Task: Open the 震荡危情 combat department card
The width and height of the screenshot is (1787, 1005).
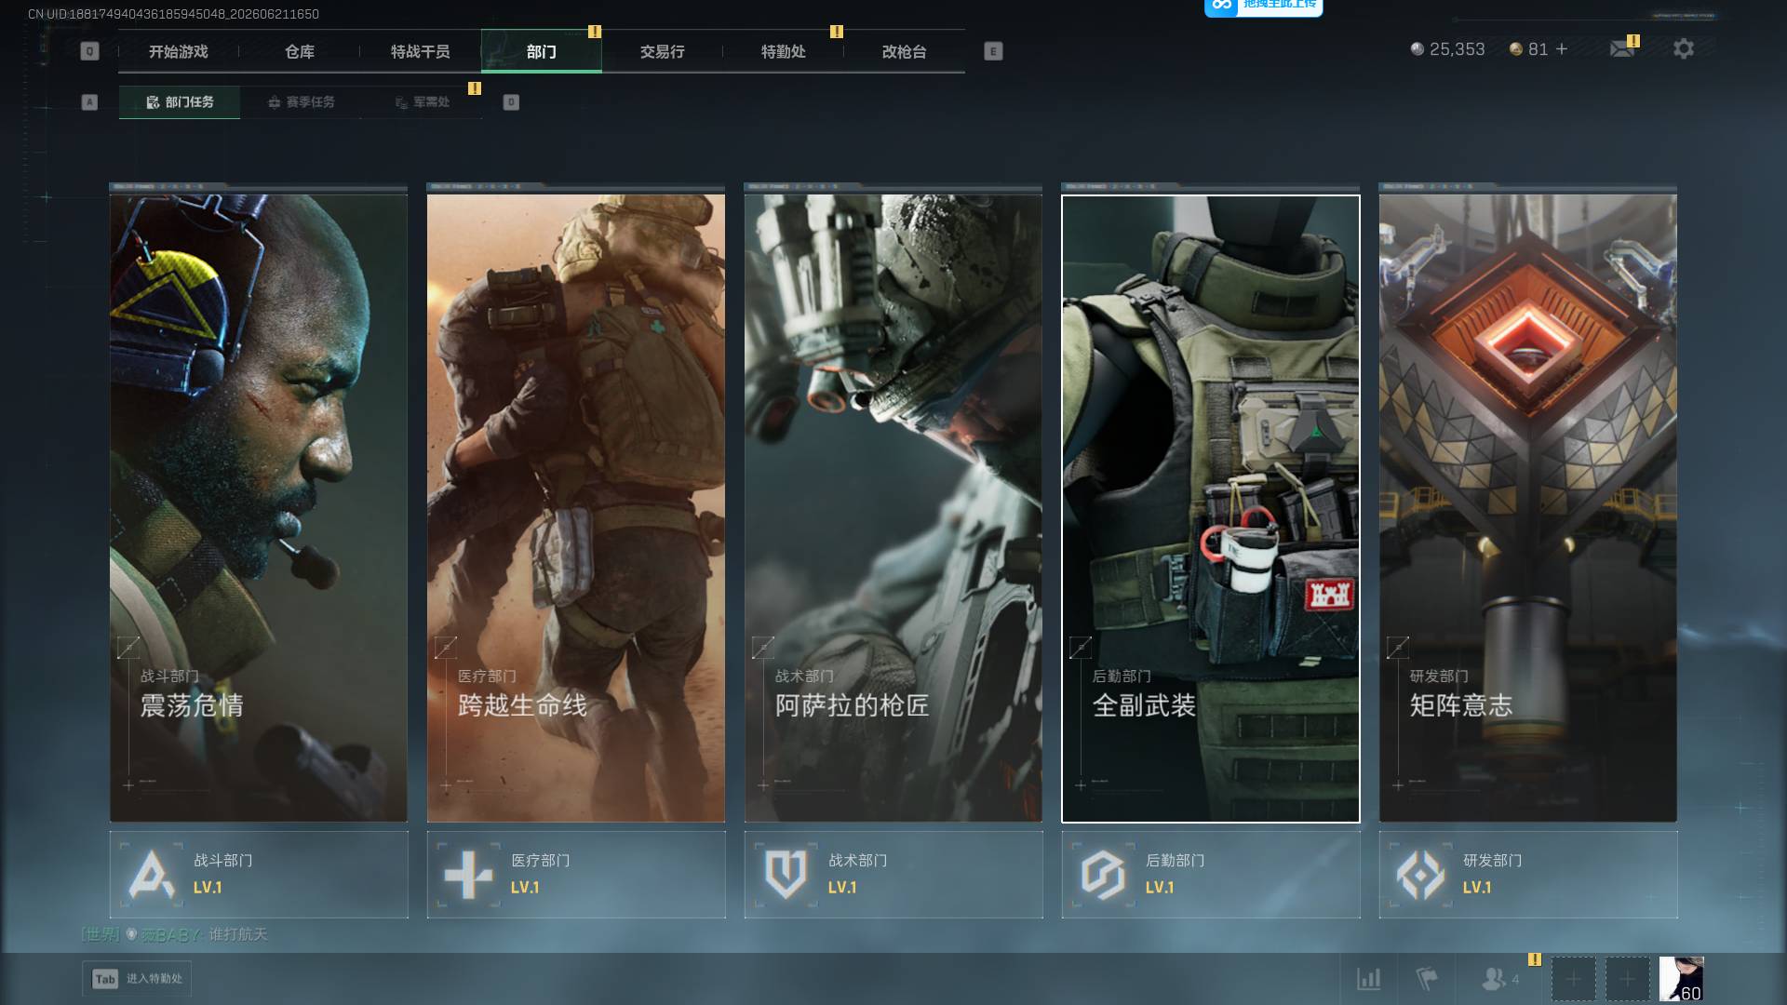Action: [259, 508]
